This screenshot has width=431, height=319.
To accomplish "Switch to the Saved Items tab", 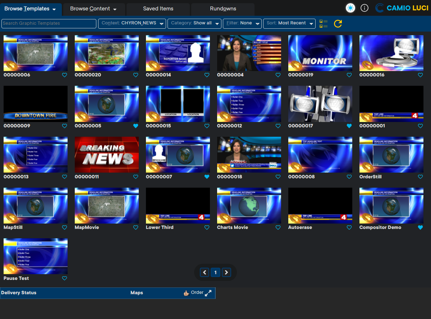I will (x=158, y=9).
